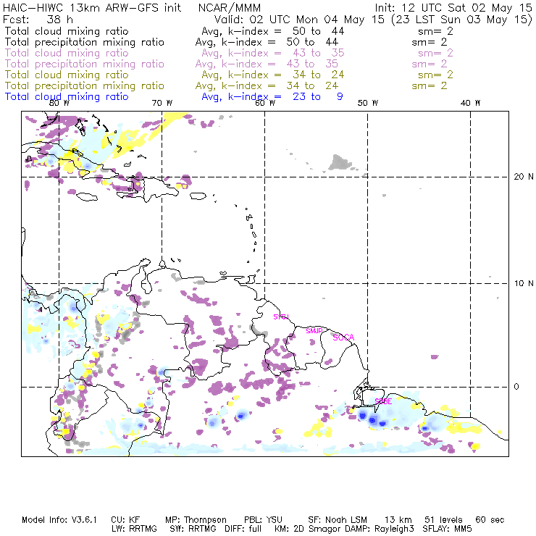Click the 'SW: RRTMG' footer entry
Image resolution: width=536 pixels, height=536 pixels.
(x=193, y=529)
